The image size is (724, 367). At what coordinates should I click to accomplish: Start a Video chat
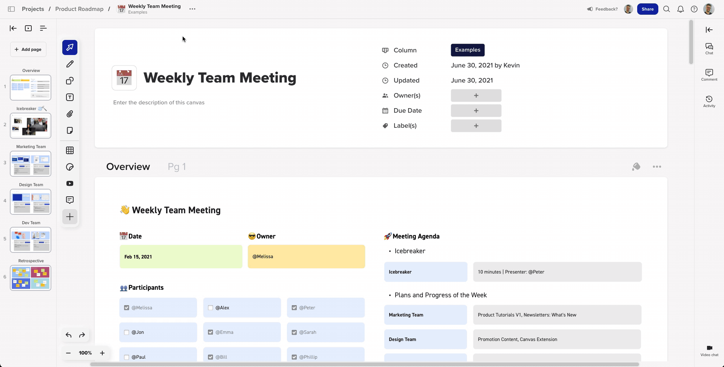[709, 350]
